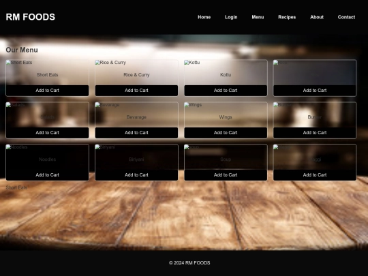368x276 pixels.
Task: Click broken image icon in card right of Soup
Action: 276,147
